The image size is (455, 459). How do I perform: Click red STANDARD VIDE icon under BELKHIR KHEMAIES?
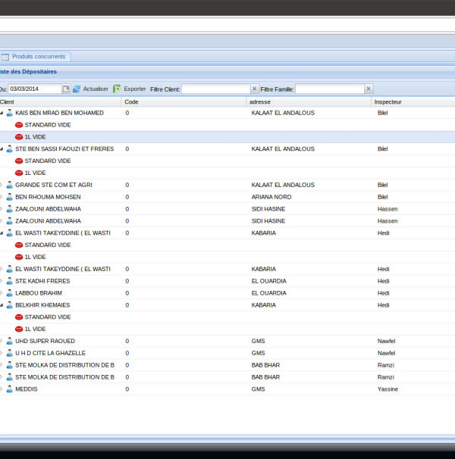[19, 317]
